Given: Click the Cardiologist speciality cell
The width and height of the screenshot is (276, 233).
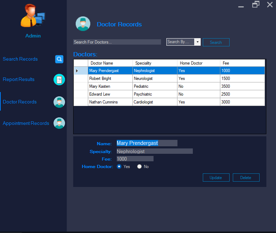Looking at the screenshot, I should point(155,102).
